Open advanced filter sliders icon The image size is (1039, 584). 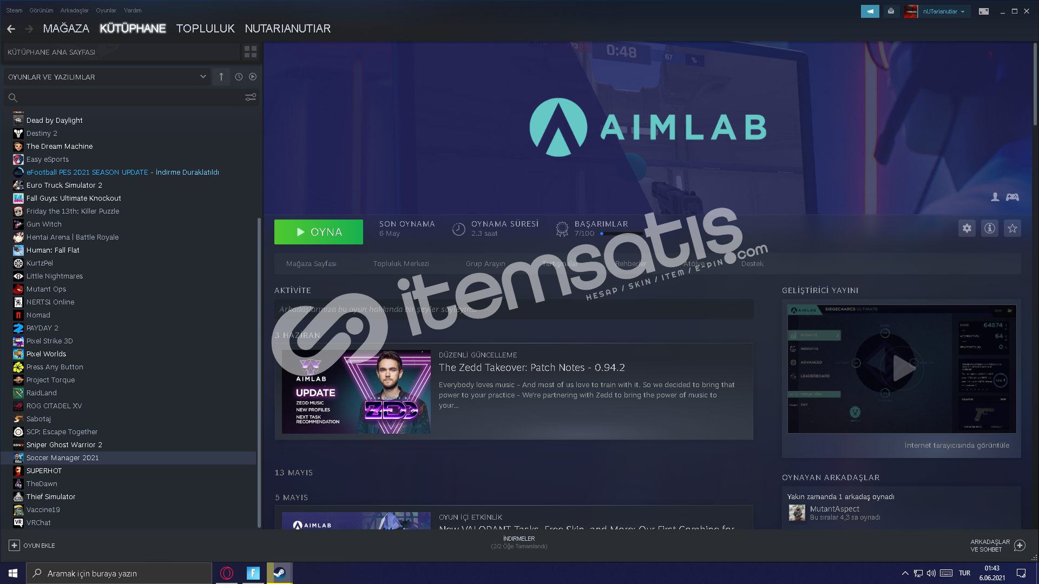251,97
